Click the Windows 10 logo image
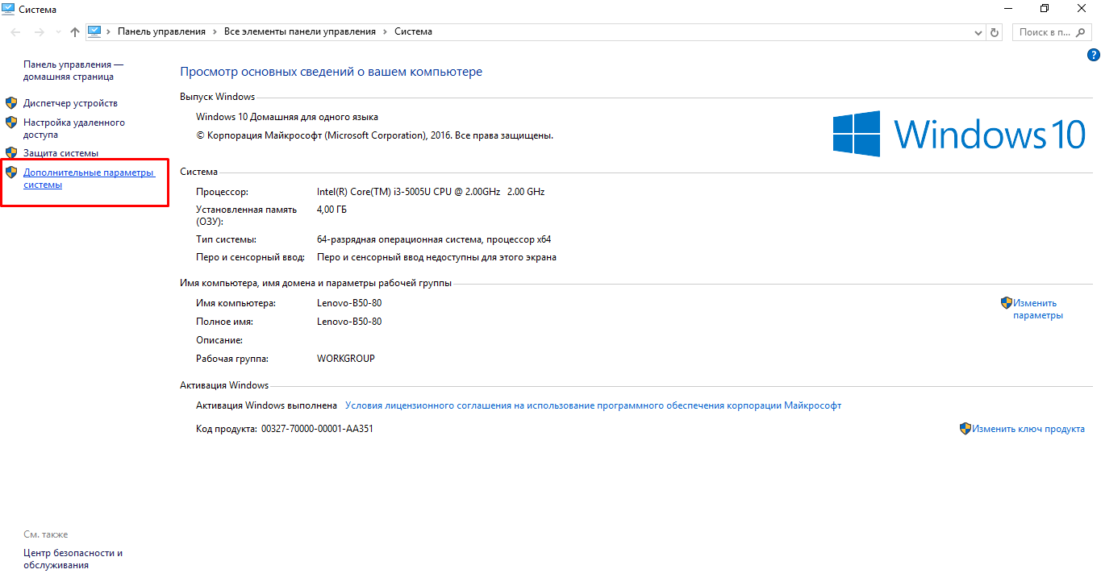 point(959,134)
